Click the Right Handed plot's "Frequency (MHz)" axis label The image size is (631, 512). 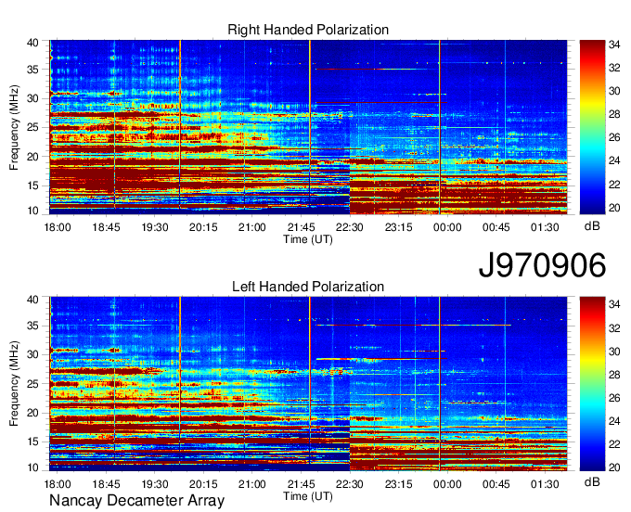[x=14, y=127]
